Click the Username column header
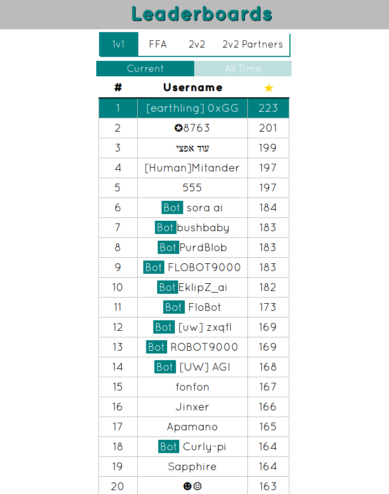The image size is (389, 494). (193, 87)
